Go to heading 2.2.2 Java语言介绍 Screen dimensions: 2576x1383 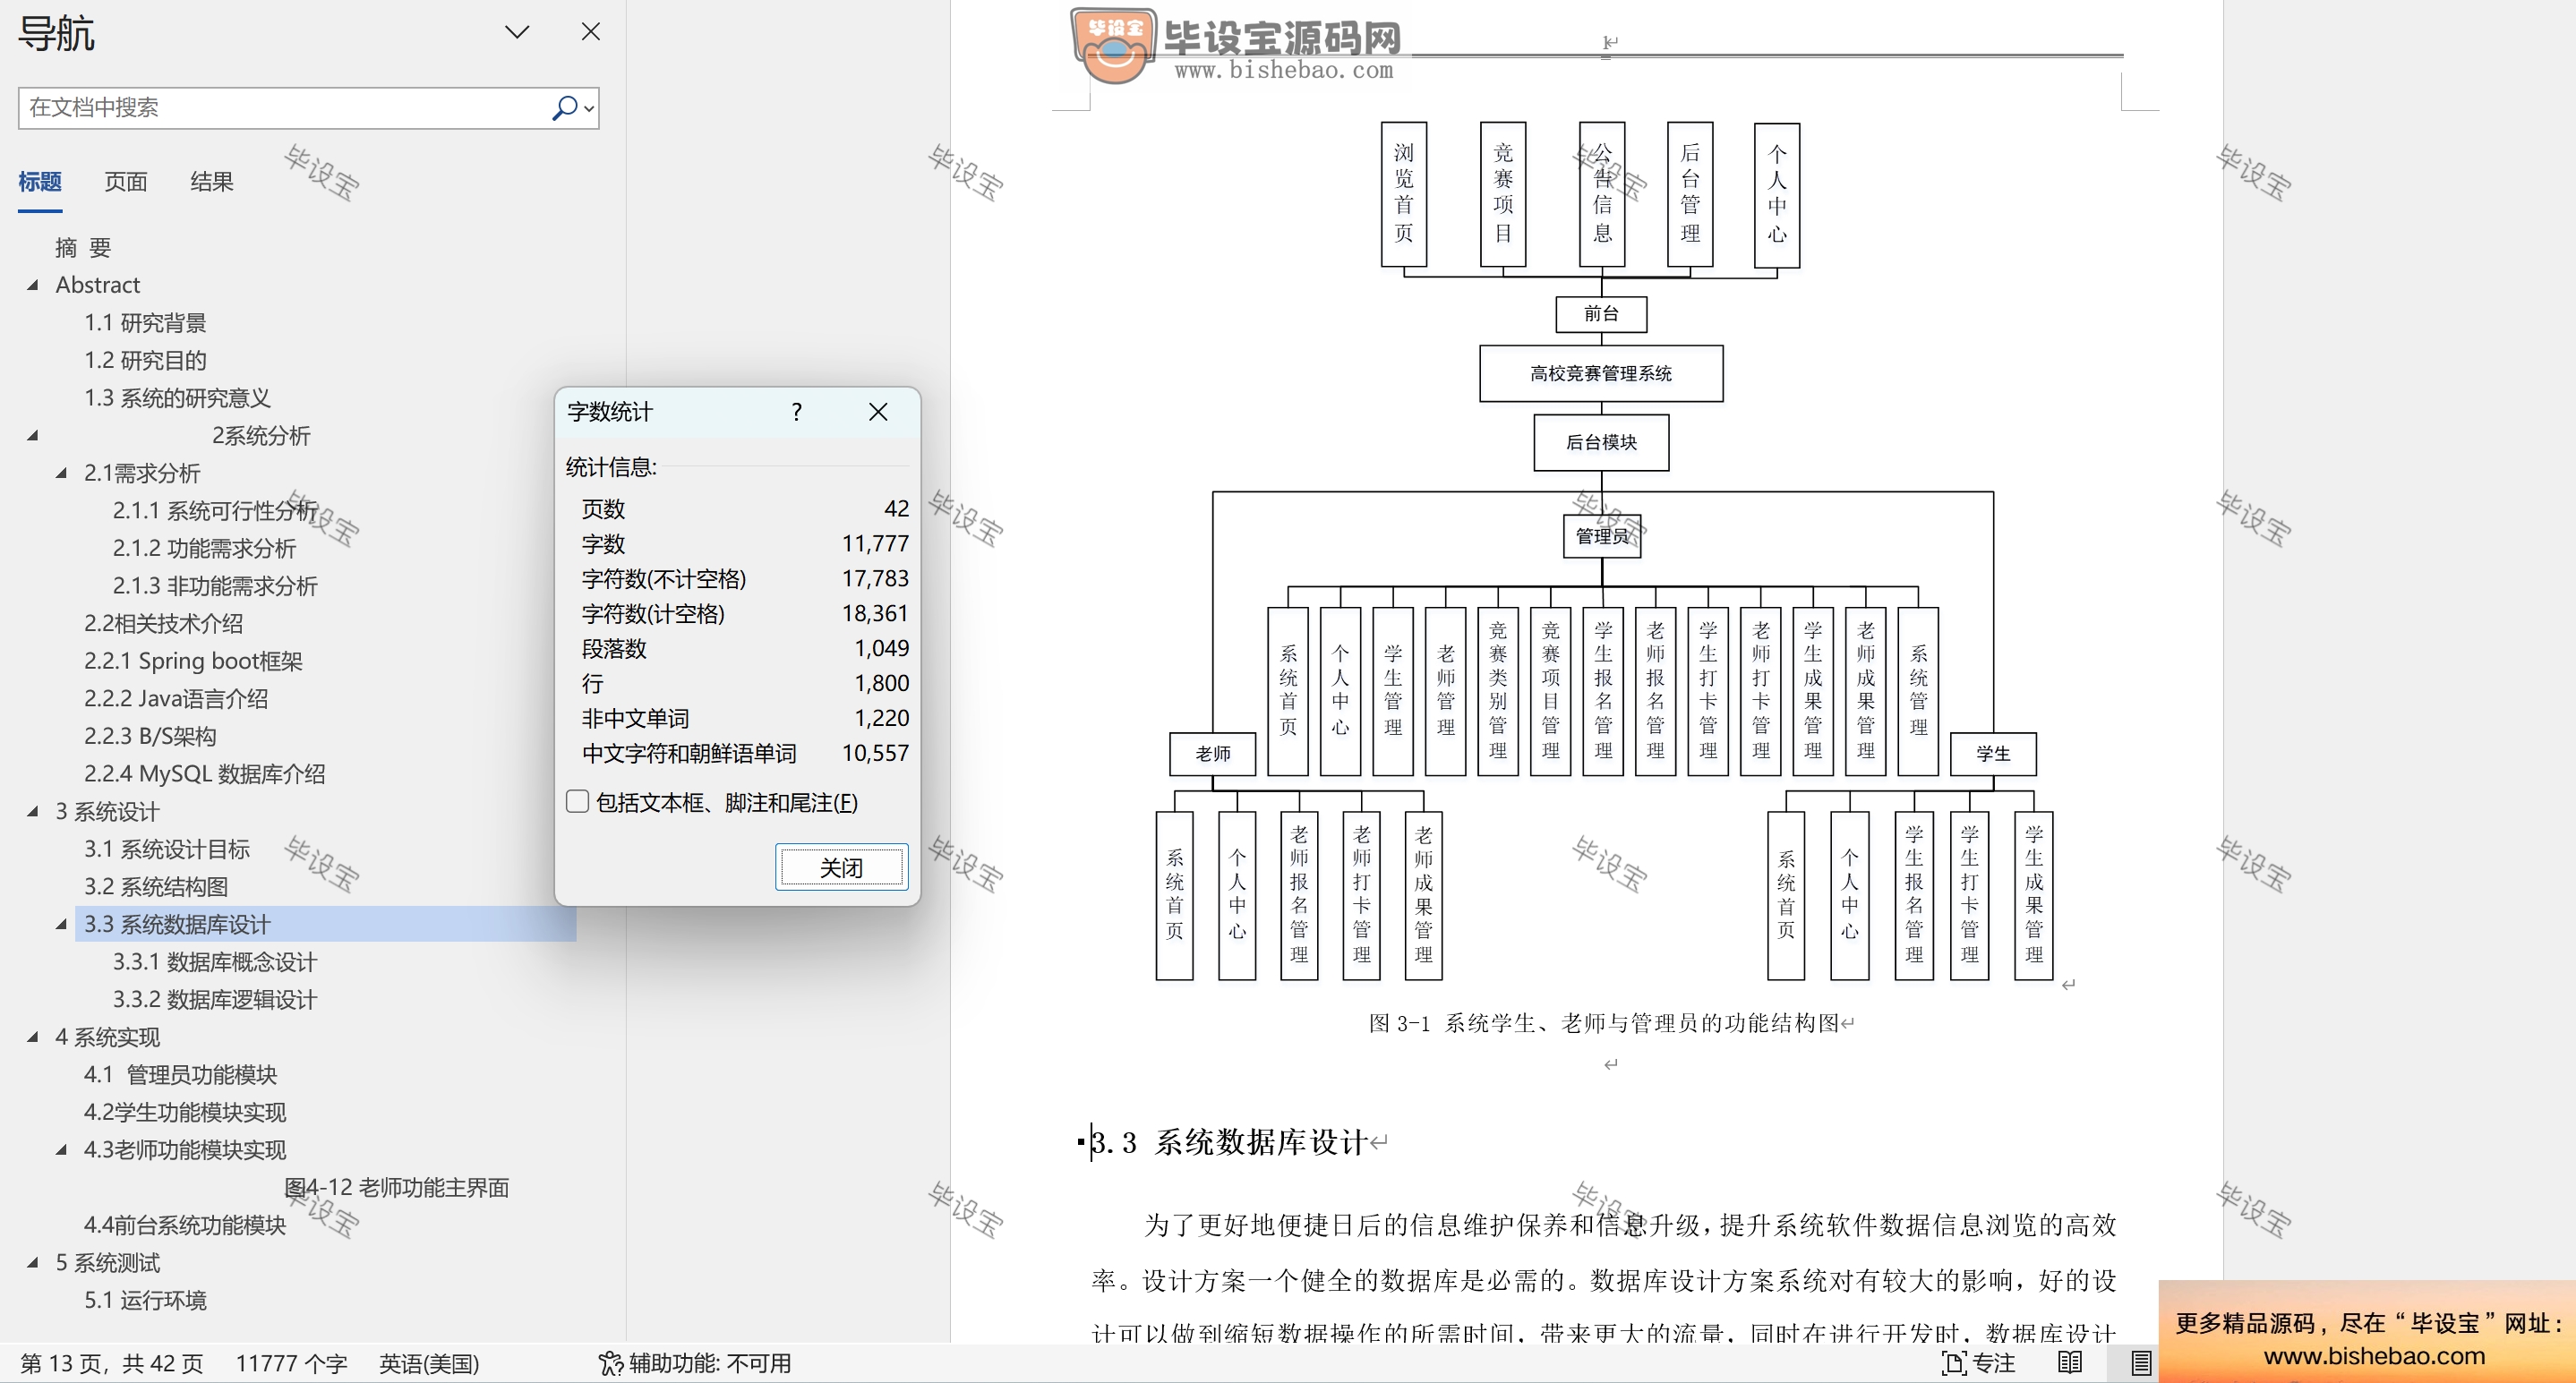(x=176, y=698)
